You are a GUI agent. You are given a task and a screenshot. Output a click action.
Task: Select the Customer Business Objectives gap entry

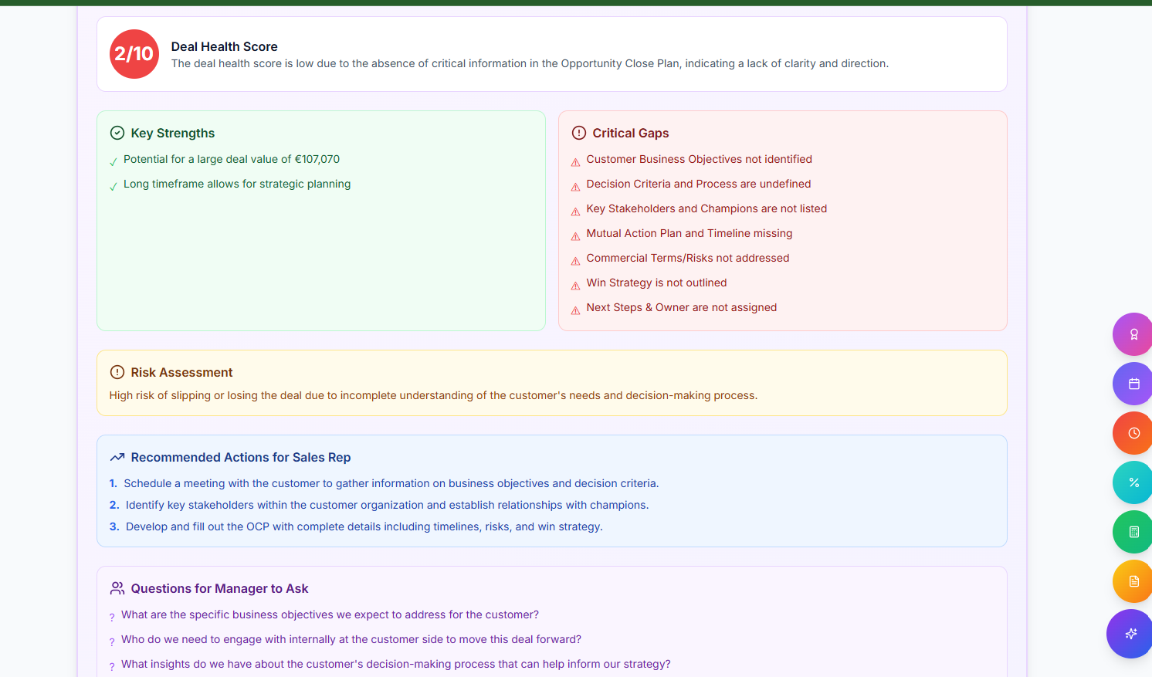[699, 159]
